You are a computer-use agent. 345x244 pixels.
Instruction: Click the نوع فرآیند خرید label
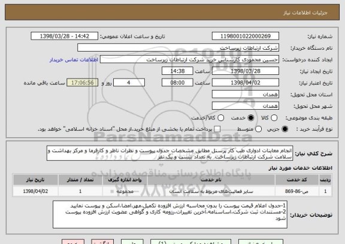point(314,129)
